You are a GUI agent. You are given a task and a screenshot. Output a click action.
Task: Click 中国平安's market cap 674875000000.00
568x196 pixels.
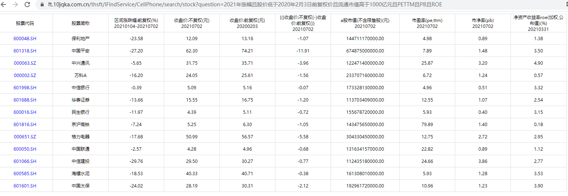[x=365, y=51]
